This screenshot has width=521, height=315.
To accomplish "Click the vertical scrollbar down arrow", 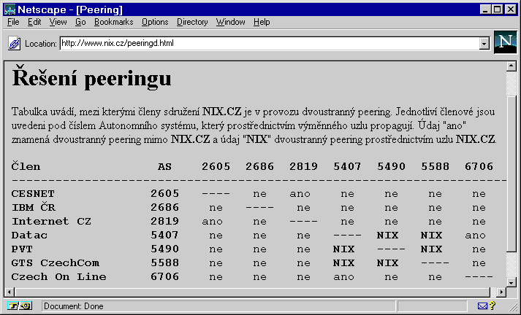I will pyautogui.click(x=512, y=282).
